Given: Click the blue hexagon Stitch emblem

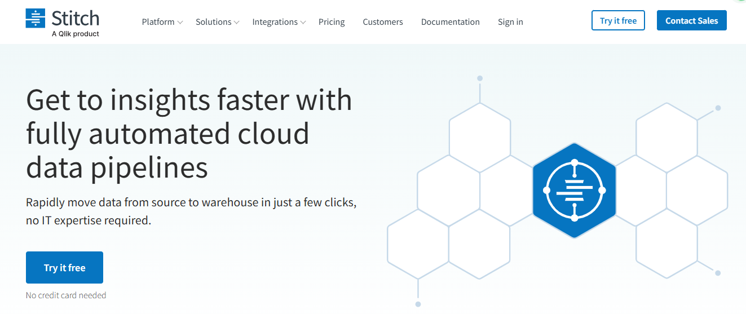Looking at the screenshot, I should 574,191.
